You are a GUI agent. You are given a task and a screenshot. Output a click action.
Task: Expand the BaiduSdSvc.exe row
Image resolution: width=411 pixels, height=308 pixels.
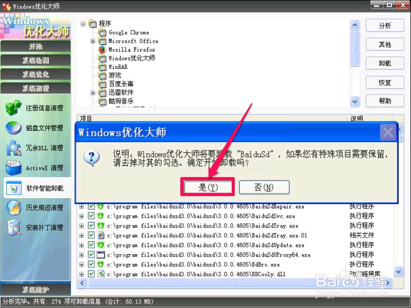[82, 216]
